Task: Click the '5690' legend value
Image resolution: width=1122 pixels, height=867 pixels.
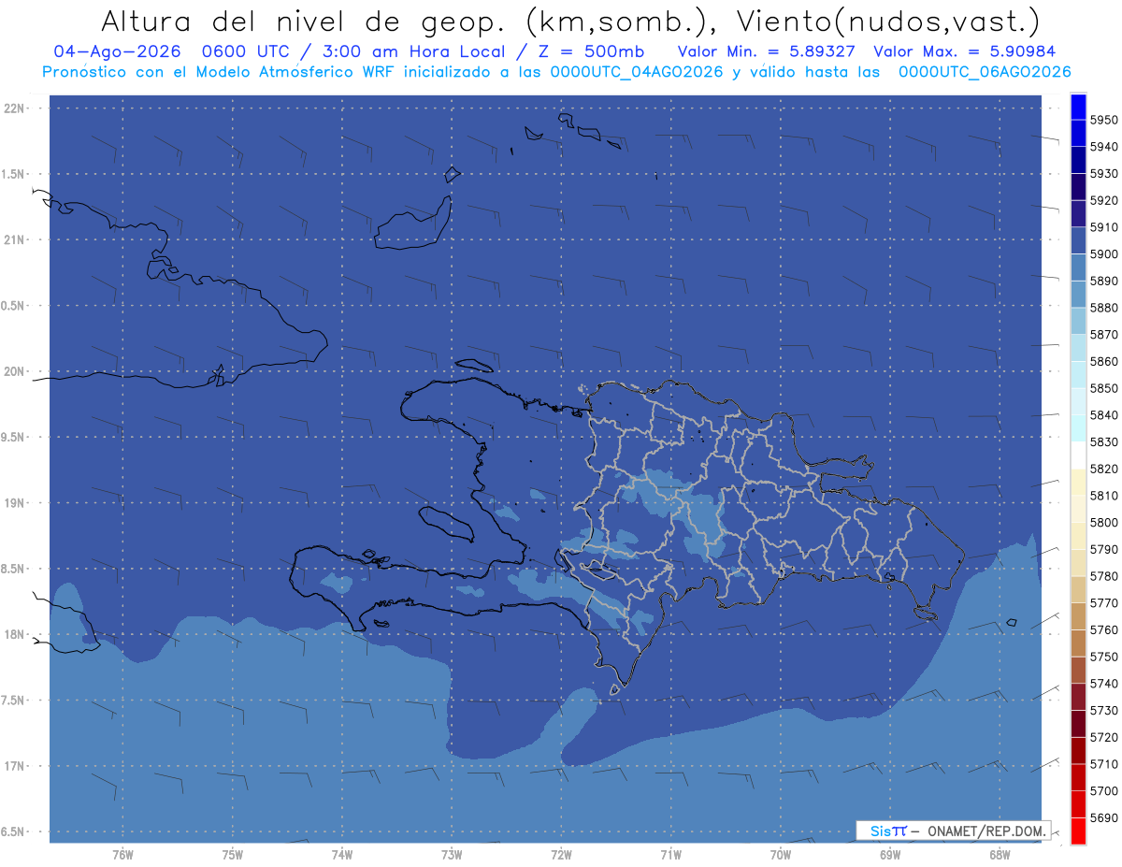Action: pyautogui.click(x=1103, y=817)
